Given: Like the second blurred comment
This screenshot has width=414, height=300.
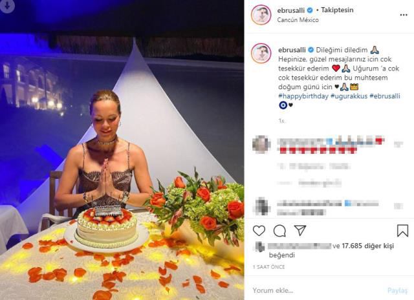Looking at the screenshot, I should pos(398,206).
